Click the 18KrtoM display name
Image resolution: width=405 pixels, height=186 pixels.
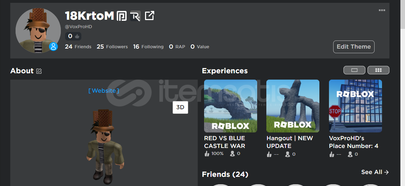coord(89,16)
